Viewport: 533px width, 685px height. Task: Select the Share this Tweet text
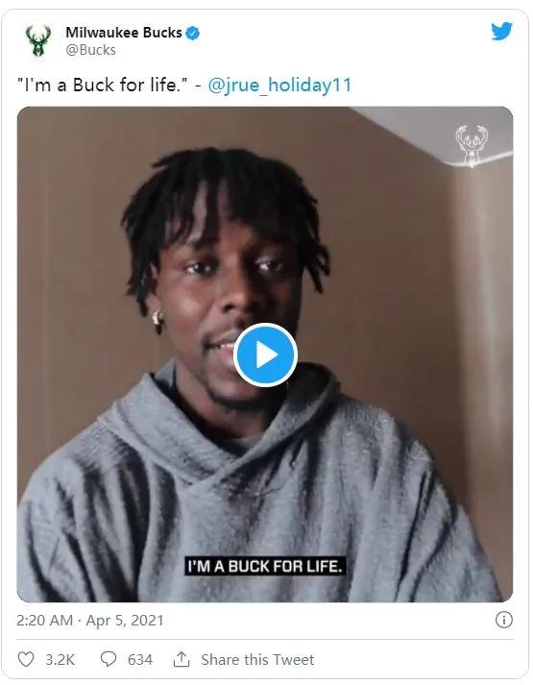257,659
